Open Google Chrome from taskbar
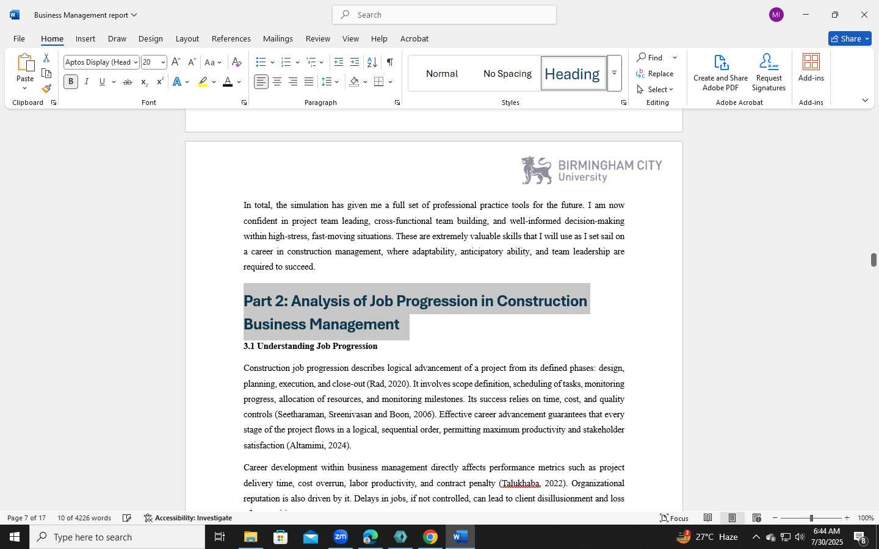 pyautogui.click(x=430, y=537)
